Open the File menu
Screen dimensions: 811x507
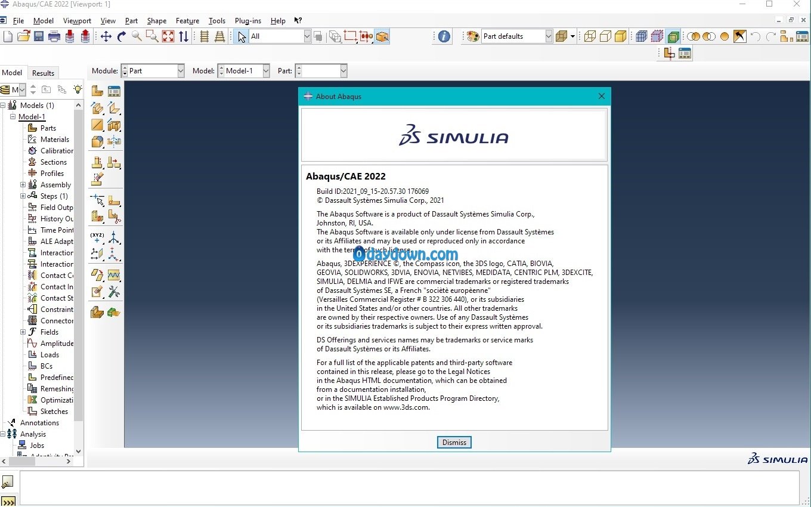click(x=18, y=20)
